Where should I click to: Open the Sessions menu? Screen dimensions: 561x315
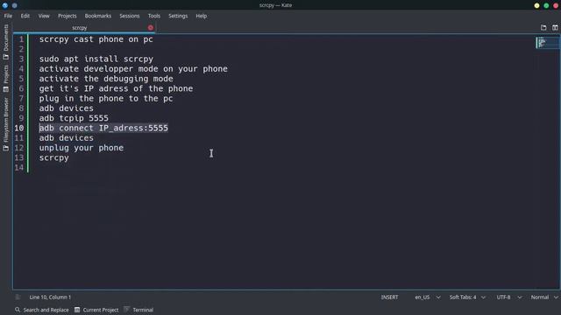130,16
